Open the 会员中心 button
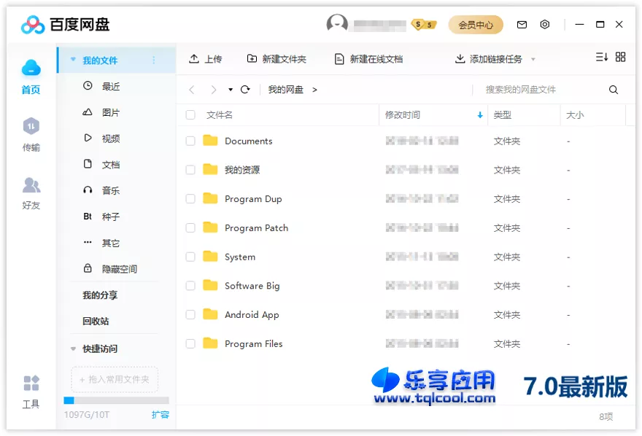Viewport: 642px width, 436px height. (x=476, y=25)
